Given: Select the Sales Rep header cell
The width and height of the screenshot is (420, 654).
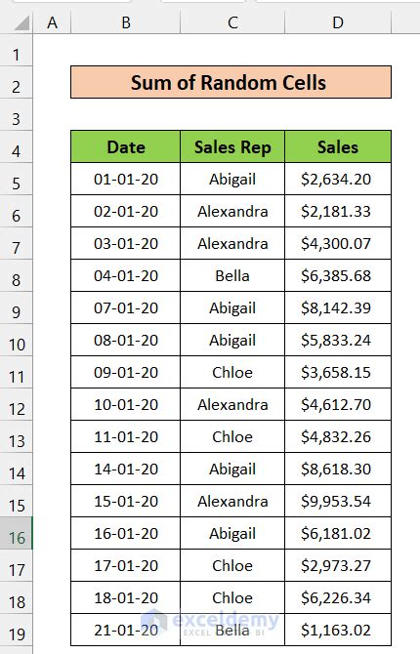Looking at the screenshot, I should pyautogui.click(x=232, y=146).
